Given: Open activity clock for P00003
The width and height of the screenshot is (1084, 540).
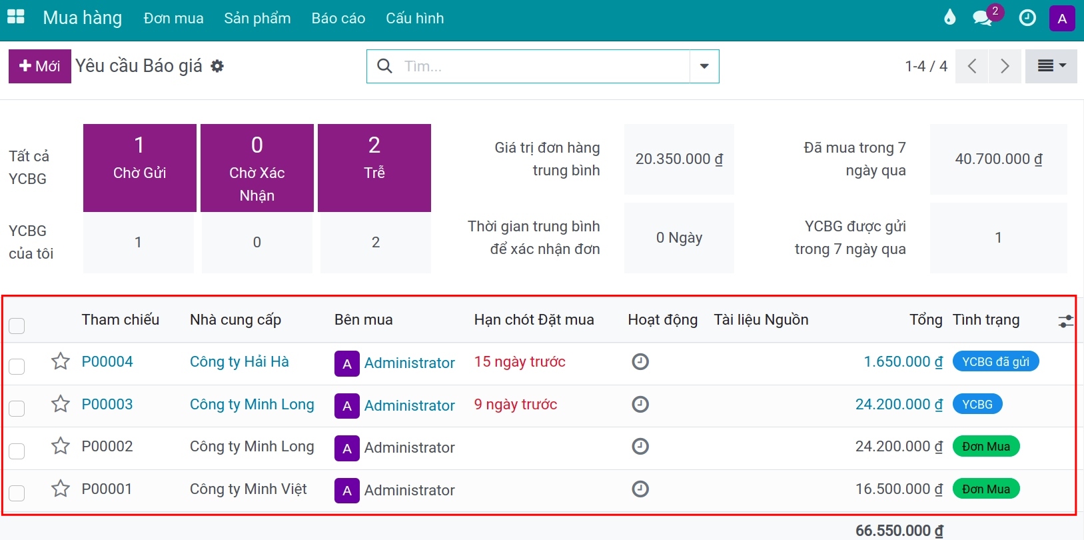Looking at the screenshot, I should tap(640, 404).
